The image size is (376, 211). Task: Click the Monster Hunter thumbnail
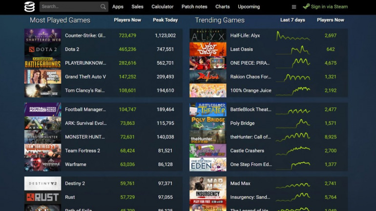42,137
